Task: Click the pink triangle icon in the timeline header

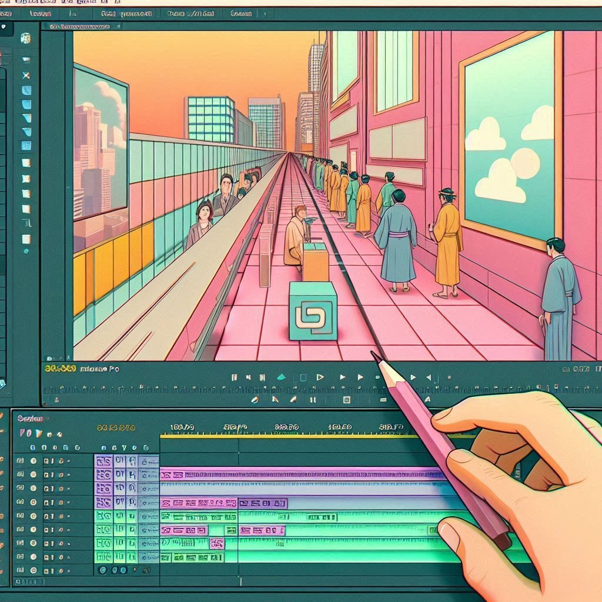Action: point(23,433)
